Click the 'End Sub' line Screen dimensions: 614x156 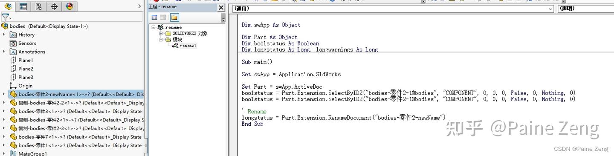[252, 124]
